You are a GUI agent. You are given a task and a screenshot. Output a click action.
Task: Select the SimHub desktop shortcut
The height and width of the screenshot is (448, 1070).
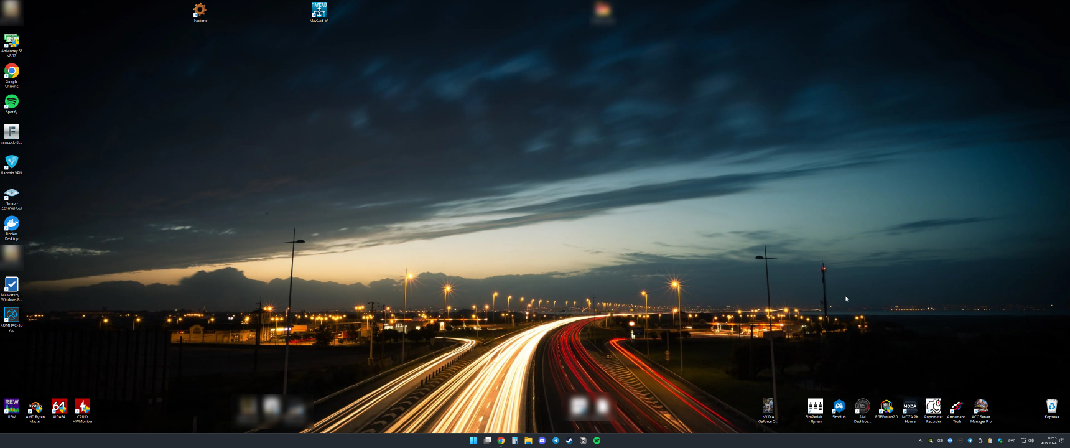pos(839,409)
